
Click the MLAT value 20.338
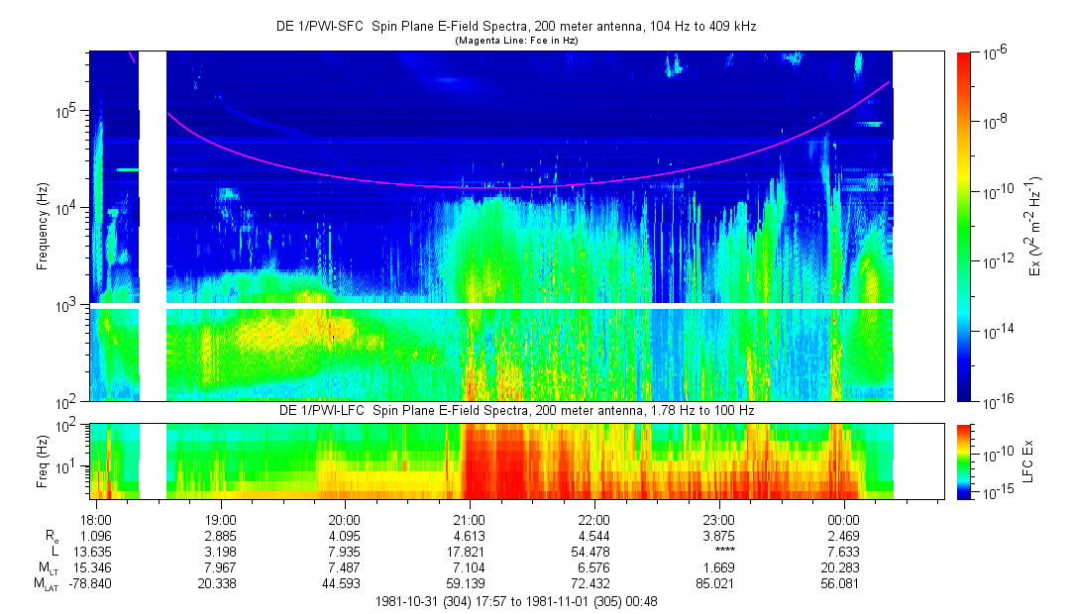tap(218, 583)
